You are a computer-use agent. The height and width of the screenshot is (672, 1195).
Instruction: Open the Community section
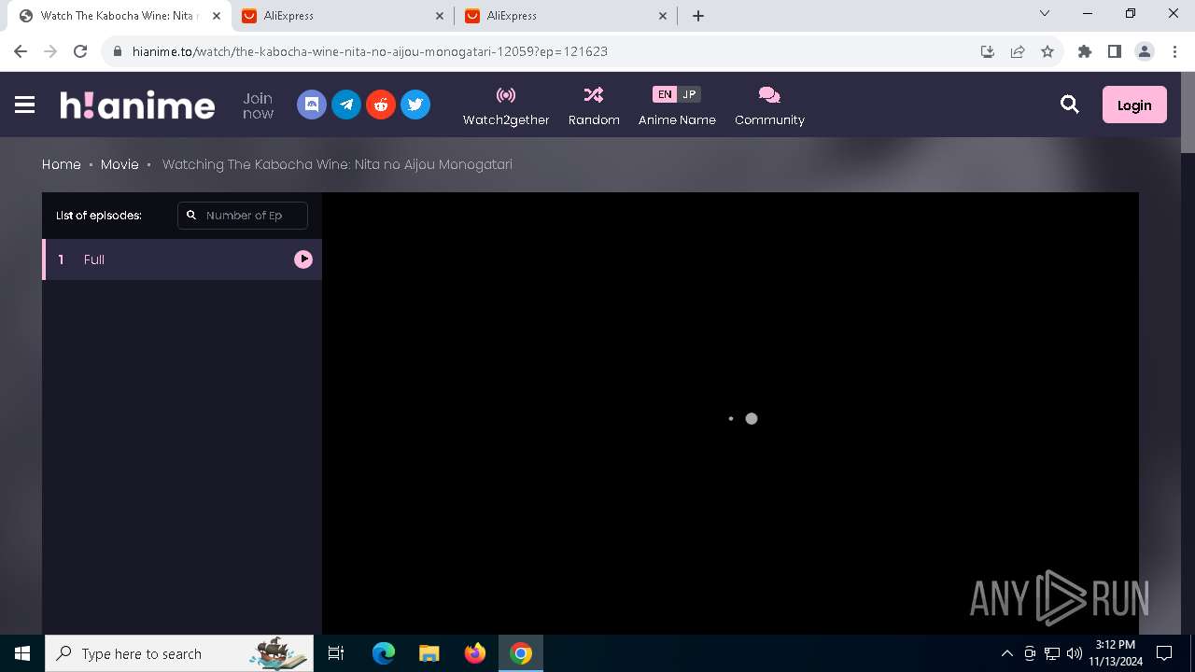(769, 105)
